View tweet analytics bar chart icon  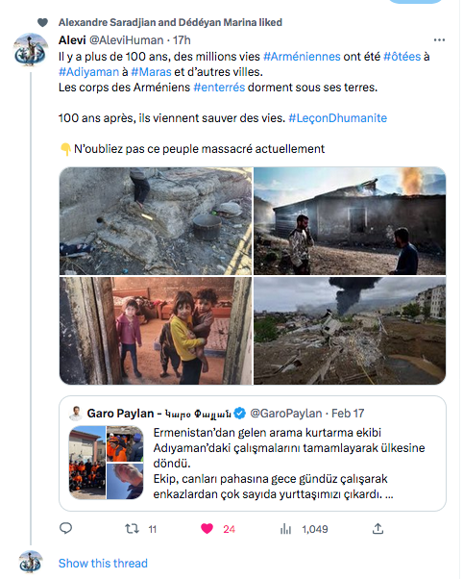285,529
